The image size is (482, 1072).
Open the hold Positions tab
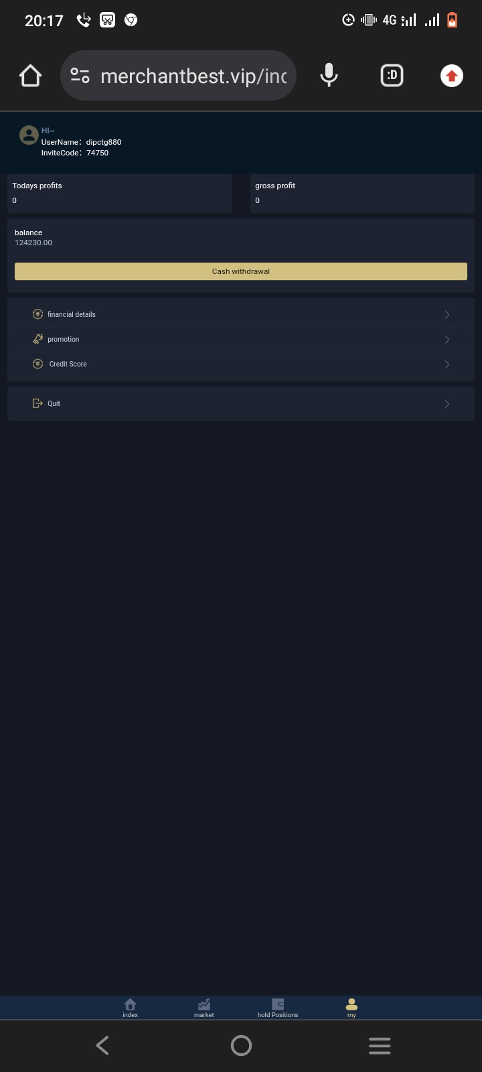278,1007
